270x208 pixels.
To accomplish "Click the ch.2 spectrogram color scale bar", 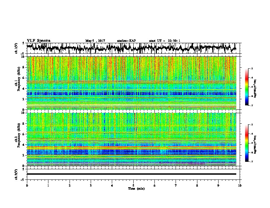I will (x=247, y=143).
